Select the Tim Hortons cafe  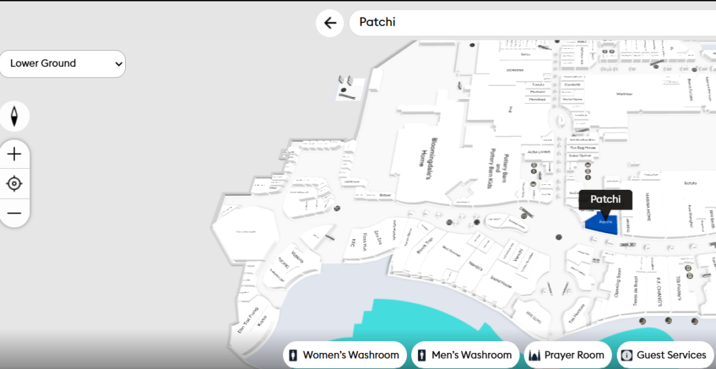point(577,315)
